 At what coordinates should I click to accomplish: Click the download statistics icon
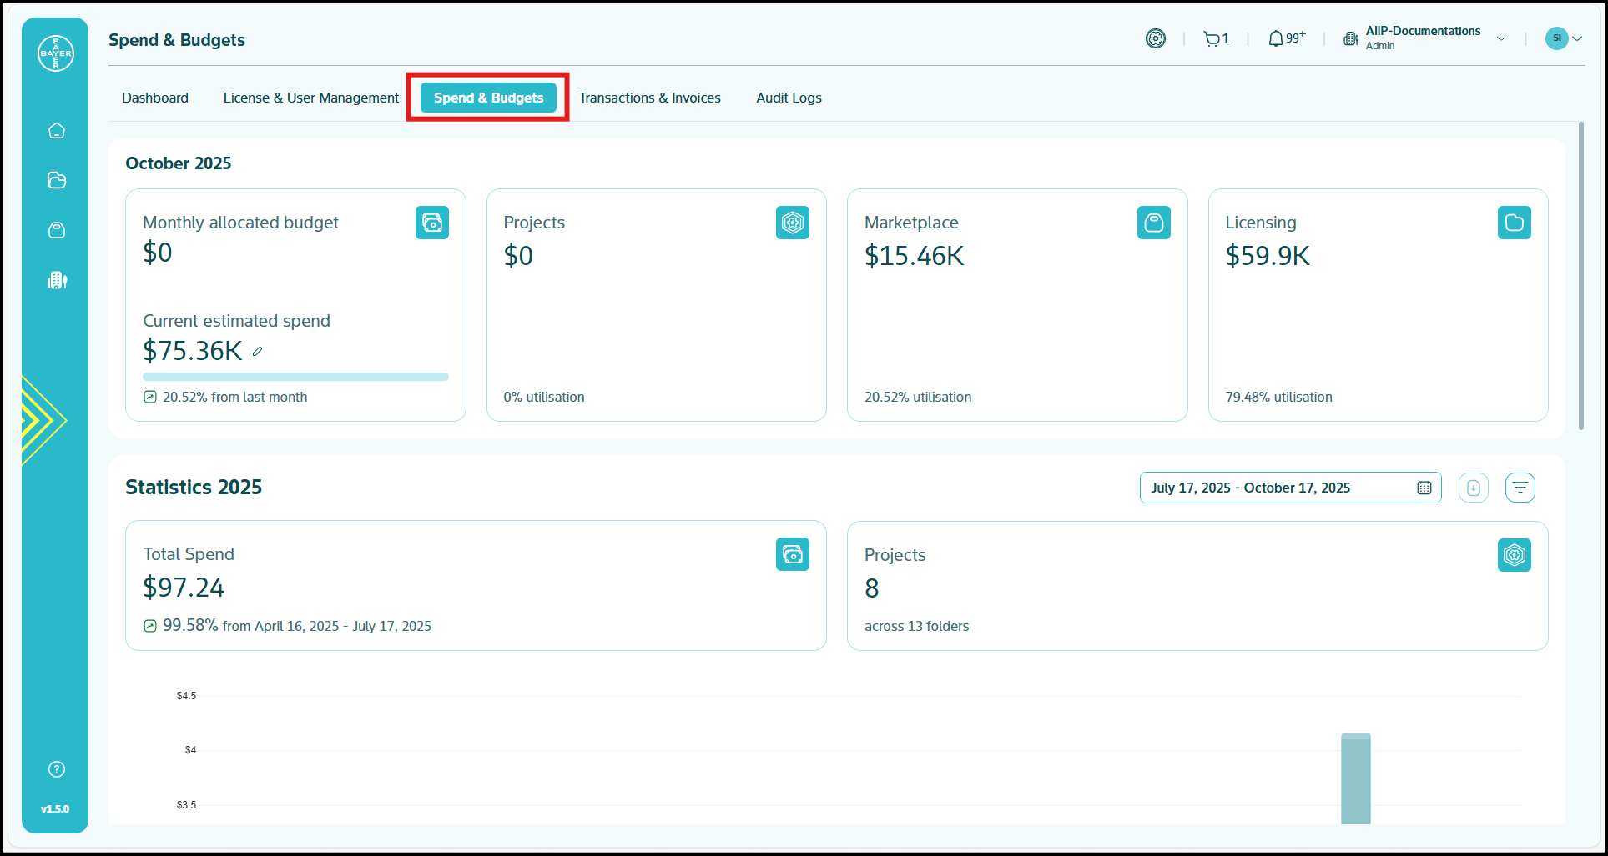1473,488
